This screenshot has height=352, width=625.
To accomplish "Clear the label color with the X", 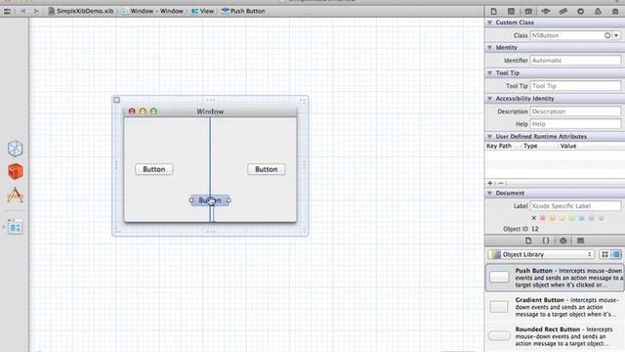I will tap(534, 218).
